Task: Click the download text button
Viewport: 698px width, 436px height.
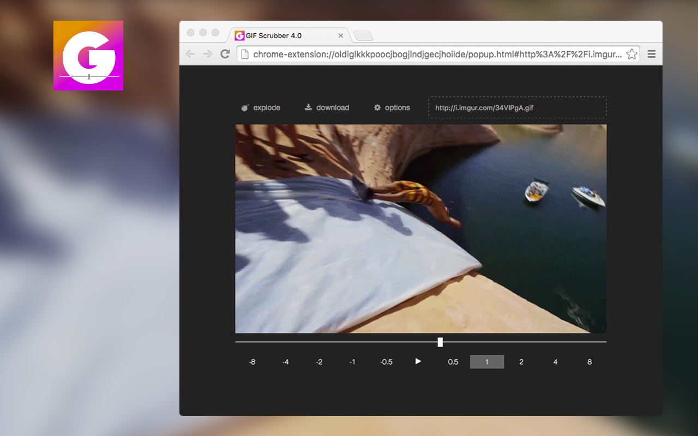Action: point(333,107)
